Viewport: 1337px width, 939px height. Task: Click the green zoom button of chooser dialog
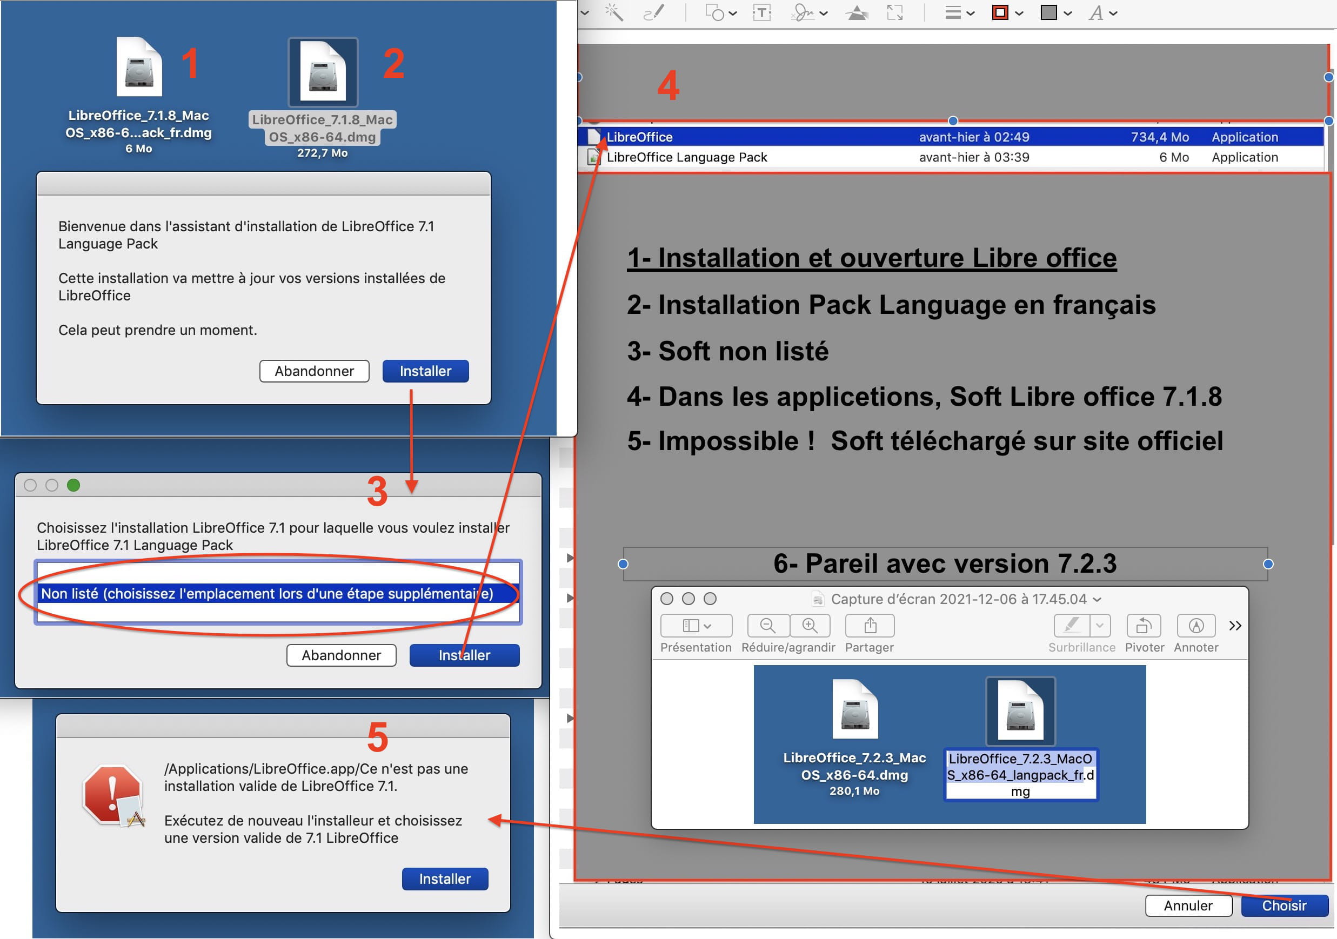73,485
